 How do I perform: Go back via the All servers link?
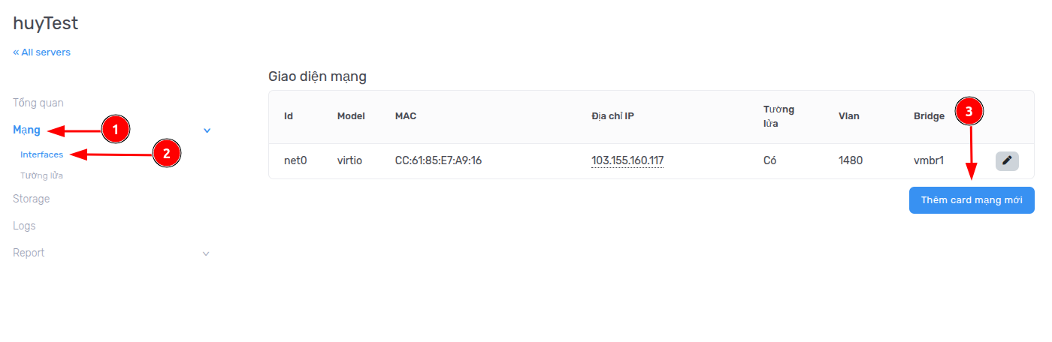(42, 52)
